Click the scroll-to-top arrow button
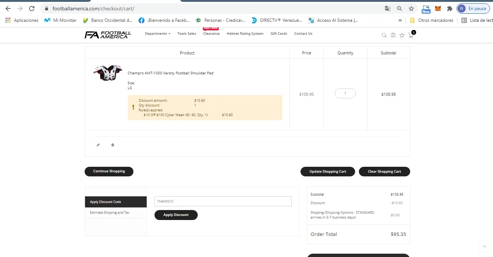 (484, 247)
